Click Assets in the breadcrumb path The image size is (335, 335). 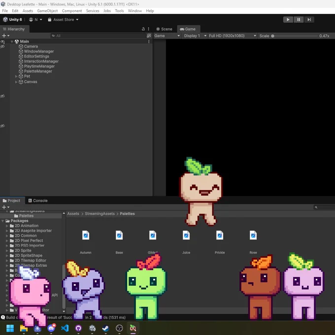pos(73,214)
